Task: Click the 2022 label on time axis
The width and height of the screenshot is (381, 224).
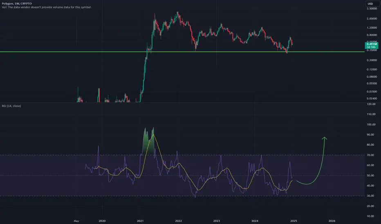Action: (x=178, y=221)
